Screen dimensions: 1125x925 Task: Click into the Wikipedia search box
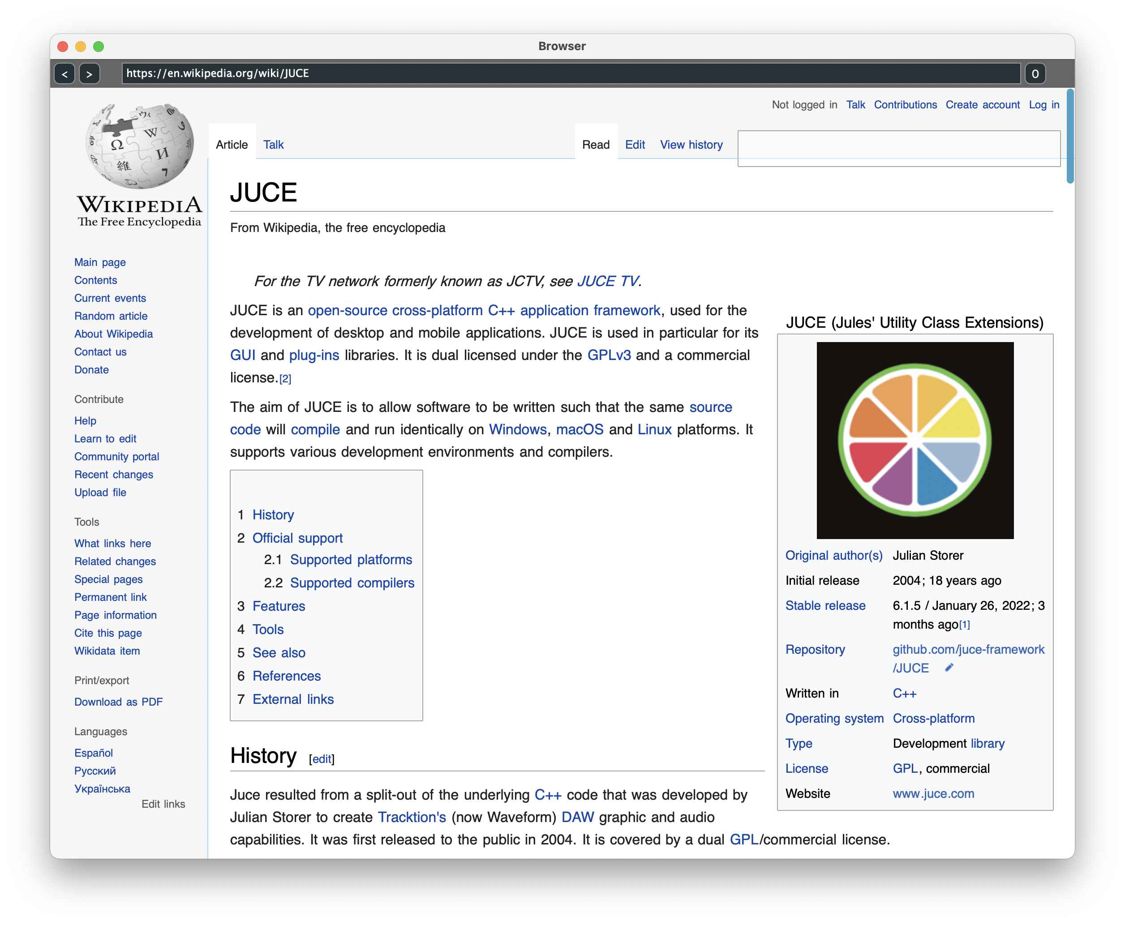tap(898, 149)
